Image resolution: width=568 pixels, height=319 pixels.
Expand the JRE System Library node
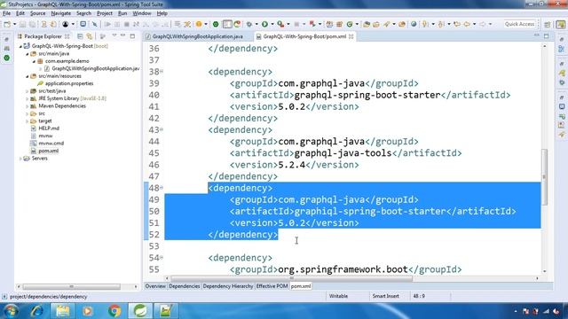28,98
